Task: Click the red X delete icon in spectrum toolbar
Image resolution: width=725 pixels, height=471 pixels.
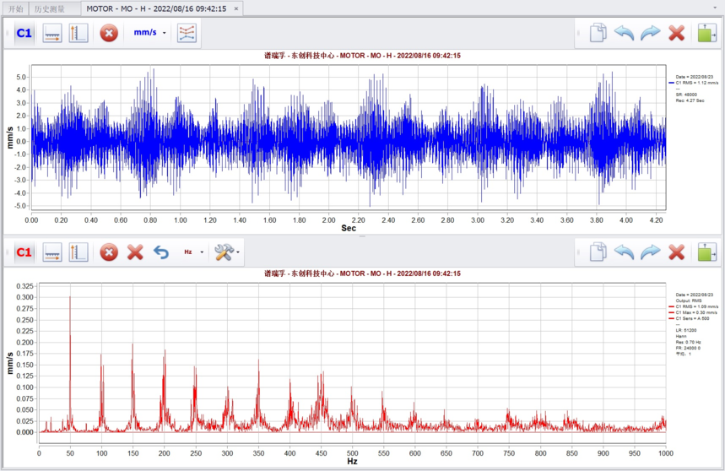Action: (135, 252)
